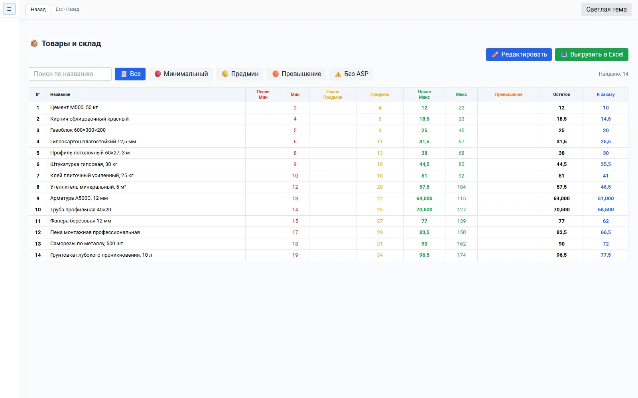Click the Excel export icon
Screen dimensions: 638x398
click(564, 55)
